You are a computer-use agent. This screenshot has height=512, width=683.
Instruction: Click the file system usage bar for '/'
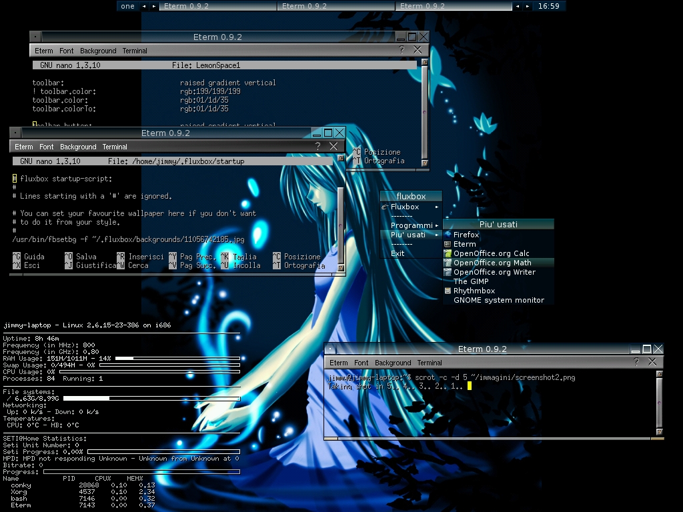[152, 399]
